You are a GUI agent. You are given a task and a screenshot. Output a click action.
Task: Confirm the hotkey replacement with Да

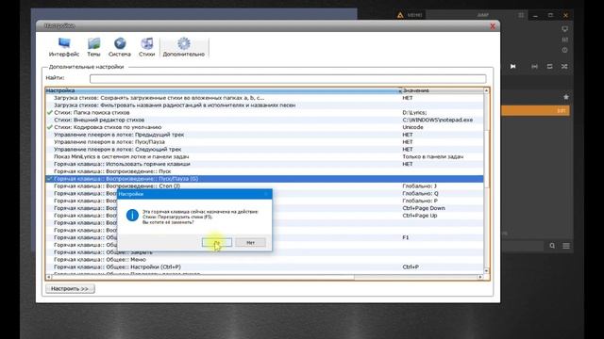[217, 243]
